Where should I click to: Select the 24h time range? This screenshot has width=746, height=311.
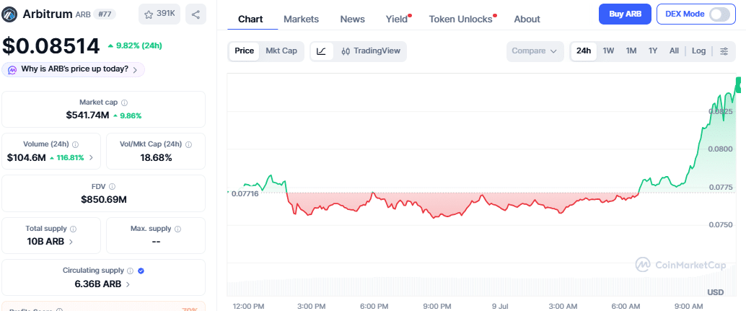pos(584,51)
